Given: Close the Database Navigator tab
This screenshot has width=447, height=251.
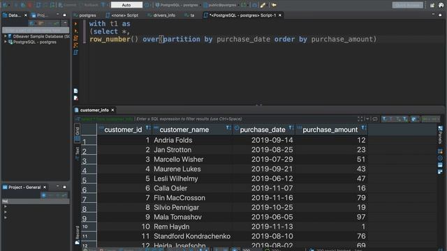Looking at the screenshot, I should pyautogui.click(x=26, y=15).
